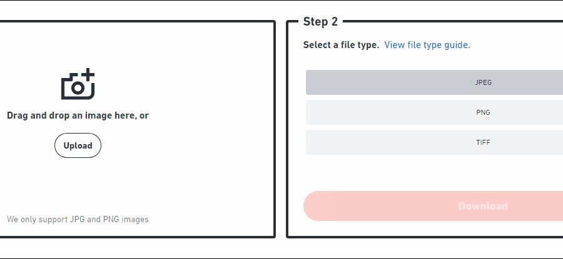
Task: Click the word 'guide' in the file type link
Action: click(x=456, y=45)
